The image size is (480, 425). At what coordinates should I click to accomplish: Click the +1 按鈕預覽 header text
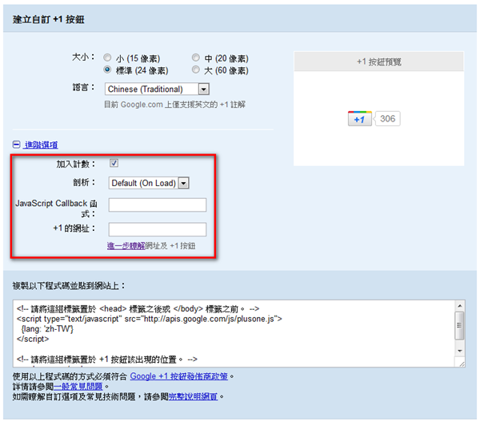tap(379, 62)
